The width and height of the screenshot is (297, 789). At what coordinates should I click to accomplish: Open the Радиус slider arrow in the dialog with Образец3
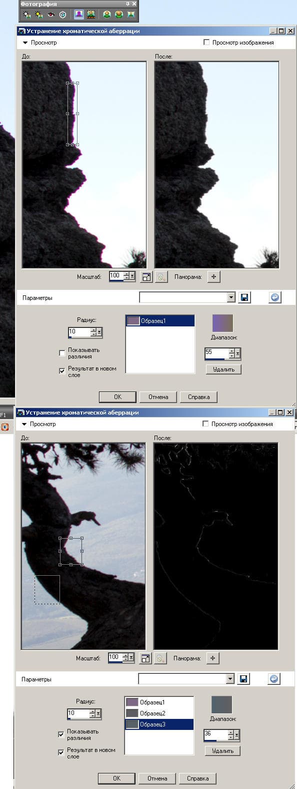point(98,713)
